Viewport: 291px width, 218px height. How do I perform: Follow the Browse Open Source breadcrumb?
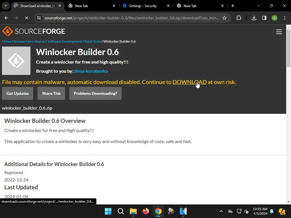tap(29, 41)
